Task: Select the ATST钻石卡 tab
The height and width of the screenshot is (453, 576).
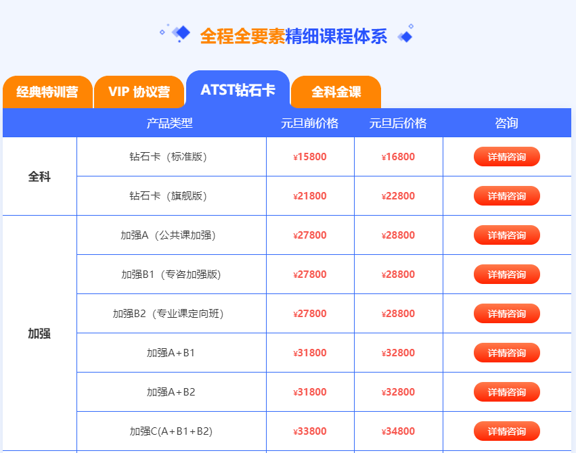Action: [238, 90]
